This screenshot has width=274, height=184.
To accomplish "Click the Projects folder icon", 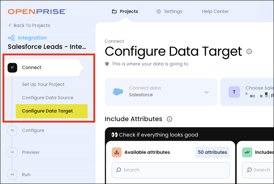I will point(114,11).
